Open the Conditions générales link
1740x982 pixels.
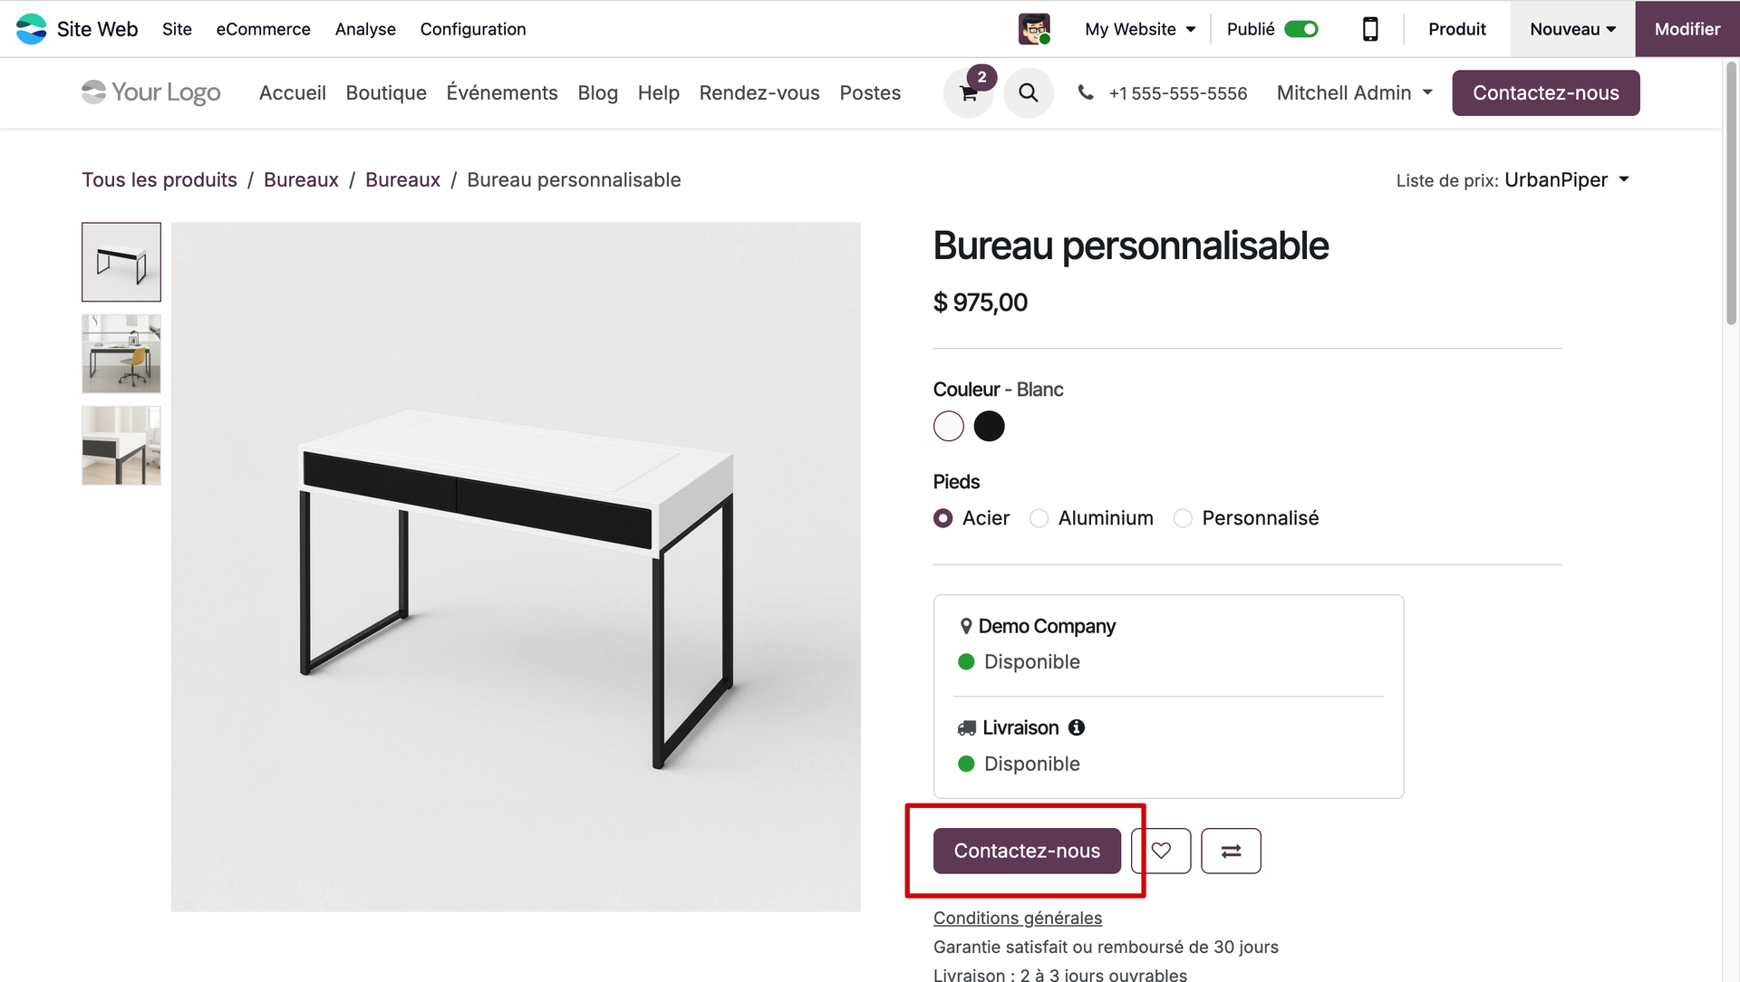(1018, 918)
